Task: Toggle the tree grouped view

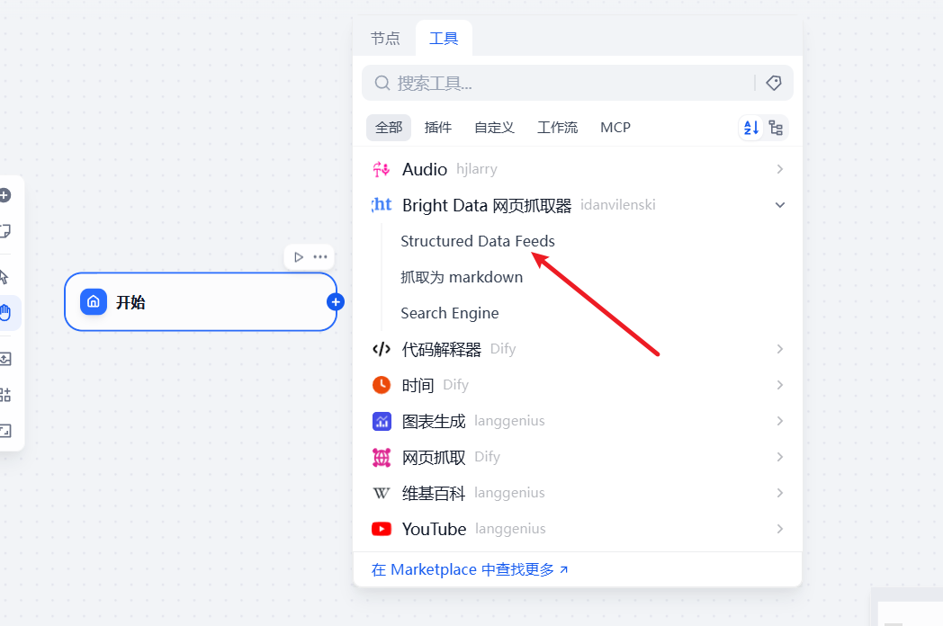Action: point(776,128)
